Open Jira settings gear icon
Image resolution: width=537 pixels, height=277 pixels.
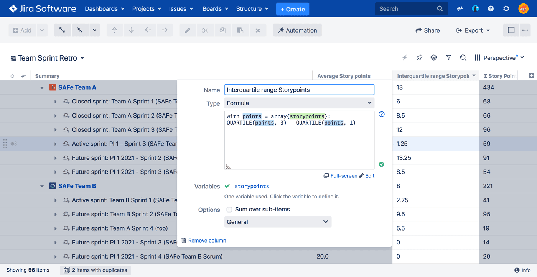[x=506, y=9]
